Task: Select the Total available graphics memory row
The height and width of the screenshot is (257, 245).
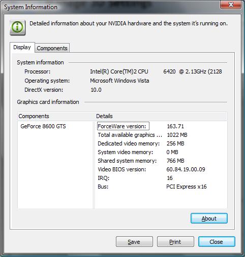Action: point(162,135)
